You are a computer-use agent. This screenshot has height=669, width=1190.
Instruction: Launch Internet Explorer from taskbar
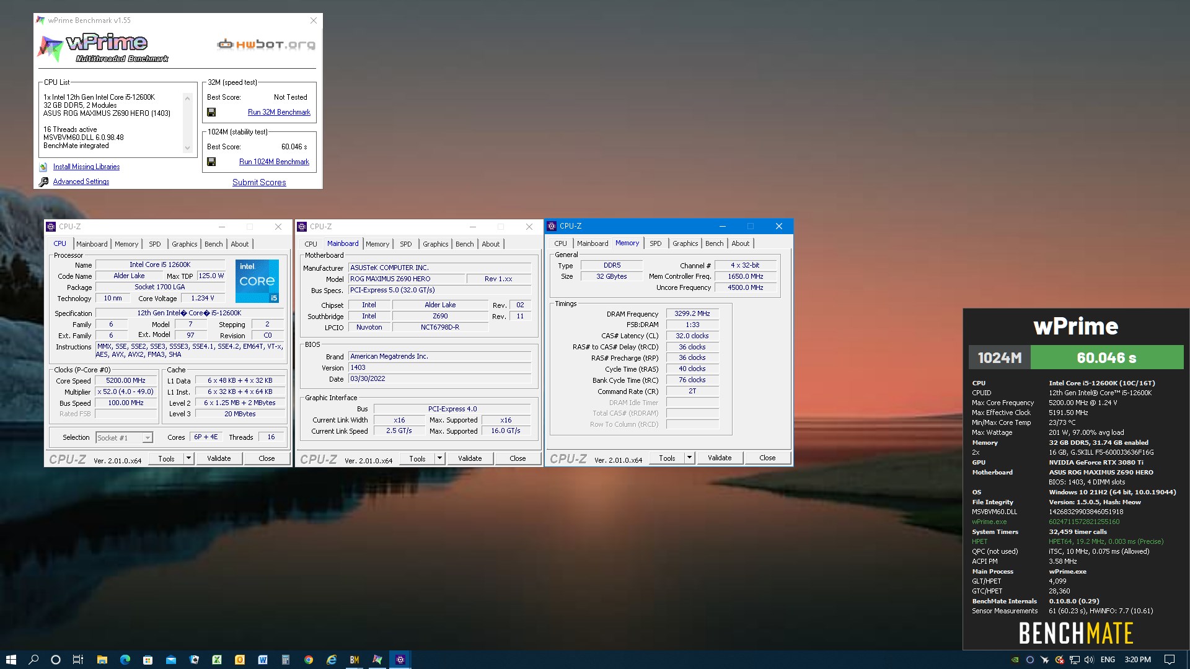(332, 660)
